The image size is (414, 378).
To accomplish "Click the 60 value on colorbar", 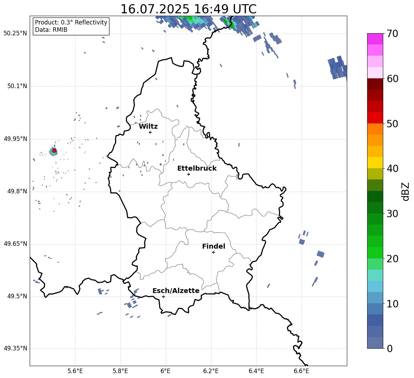I will 392,79.
